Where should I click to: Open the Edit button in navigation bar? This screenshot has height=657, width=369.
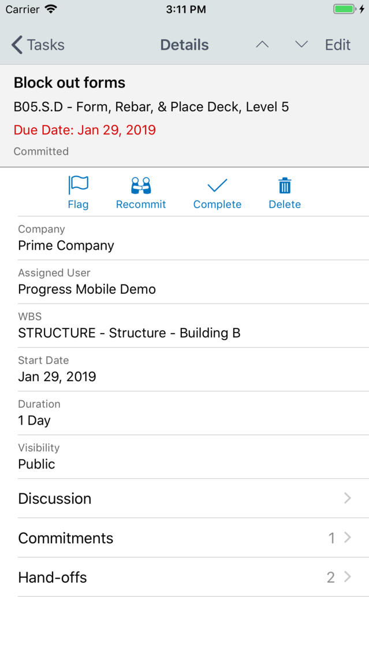338,45
